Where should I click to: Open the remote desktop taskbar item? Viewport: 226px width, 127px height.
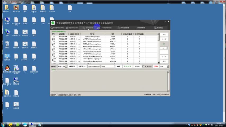(x=32, y=125)
